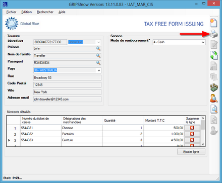Click the GRIPS app icon in title bar

5,4
